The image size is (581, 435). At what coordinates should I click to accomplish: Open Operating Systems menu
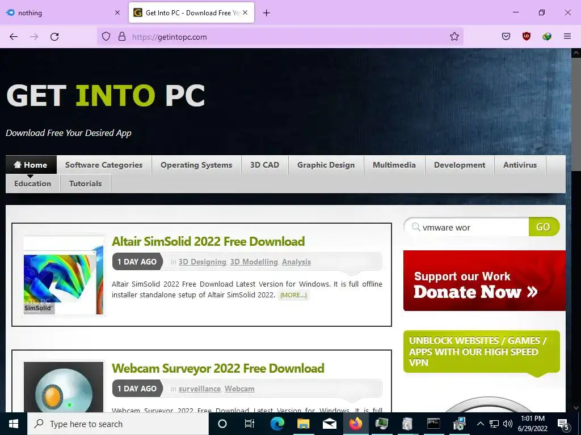(196, 165)
